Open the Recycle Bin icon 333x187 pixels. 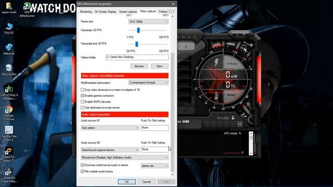tap(9, 70)
